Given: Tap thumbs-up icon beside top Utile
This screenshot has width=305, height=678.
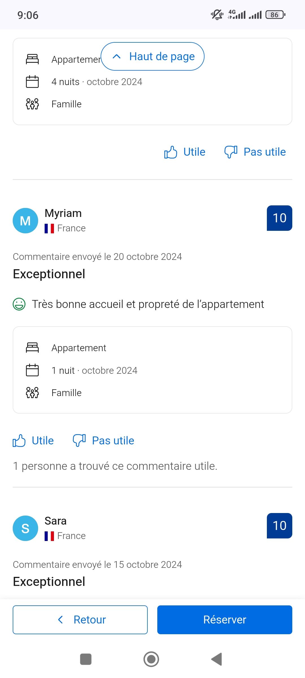Looking at the screenshot, I should 171,152.
